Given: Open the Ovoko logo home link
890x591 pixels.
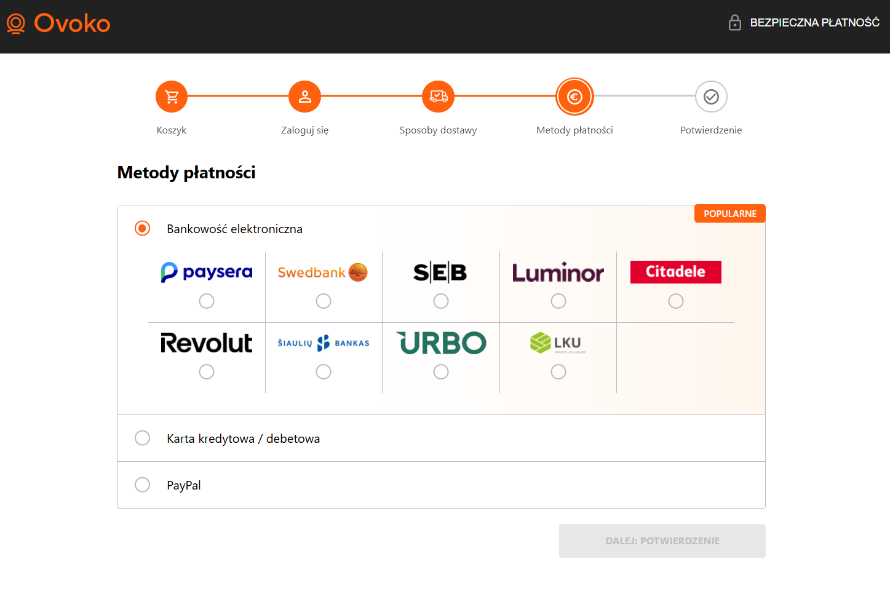Looking at the screenshot, I should 58,23.
